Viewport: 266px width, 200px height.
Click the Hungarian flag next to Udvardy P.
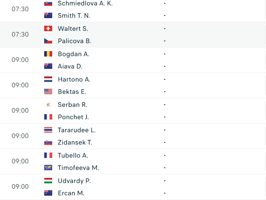pos(48,181)
